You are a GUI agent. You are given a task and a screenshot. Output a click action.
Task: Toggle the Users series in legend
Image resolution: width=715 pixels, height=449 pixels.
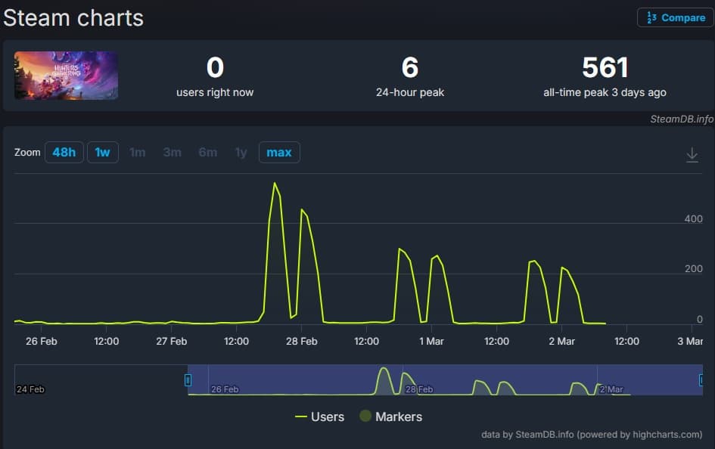pos(319,416)
